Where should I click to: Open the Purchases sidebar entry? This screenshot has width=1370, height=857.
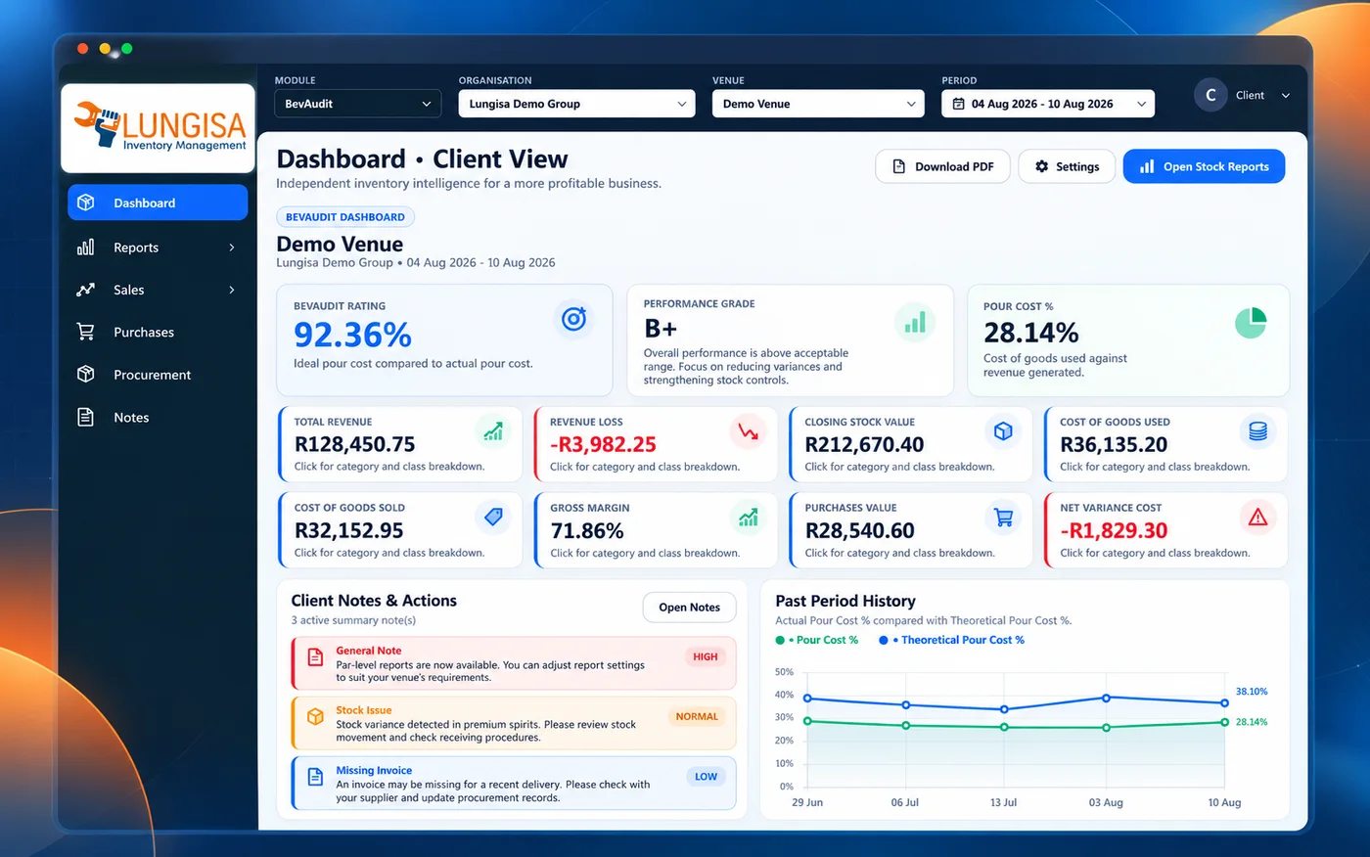(x=158, y=333)
